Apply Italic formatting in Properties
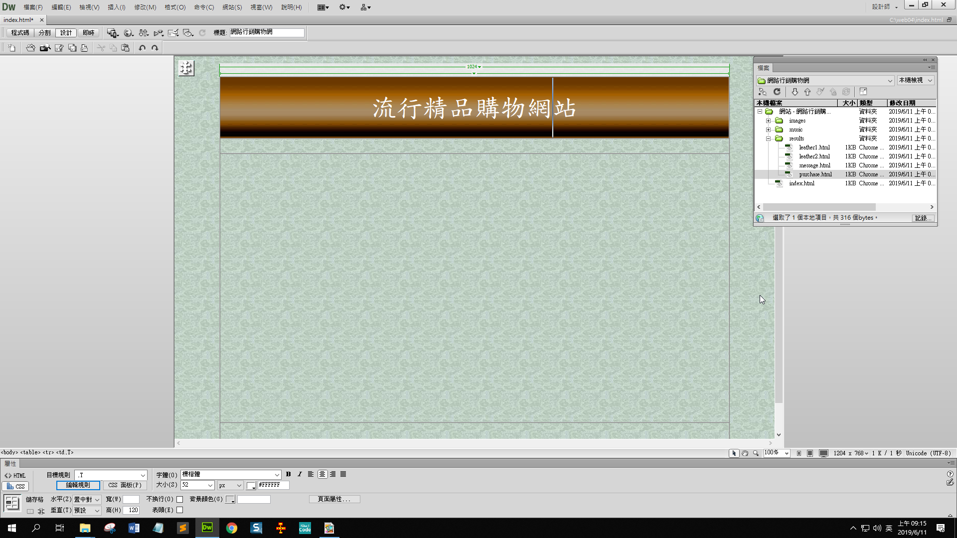The width and height of the screenshot is (957, 538). point(299,474)
